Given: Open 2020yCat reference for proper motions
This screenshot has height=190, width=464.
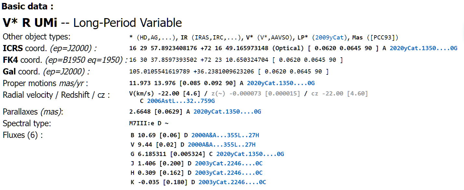Looking at the screenshot, I should [x=281, y=83].
